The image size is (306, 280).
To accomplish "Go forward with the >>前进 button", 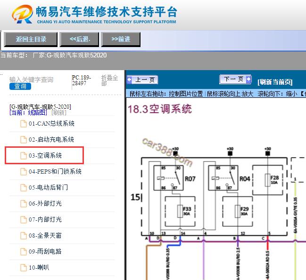I will (121, 40).
